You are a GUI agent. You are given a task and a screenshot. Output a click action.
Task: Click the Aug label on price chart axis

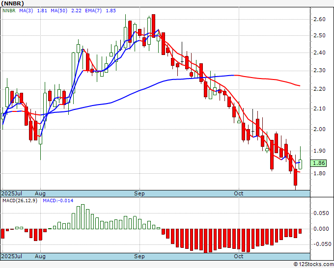[40, 193]
